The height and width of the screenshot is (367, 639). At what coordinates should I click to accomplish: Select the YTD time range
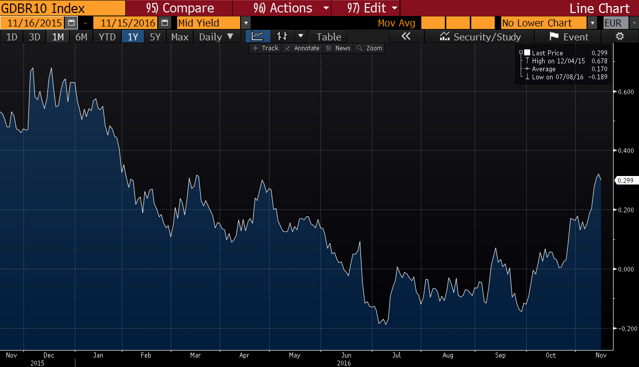tap(107, 37)
